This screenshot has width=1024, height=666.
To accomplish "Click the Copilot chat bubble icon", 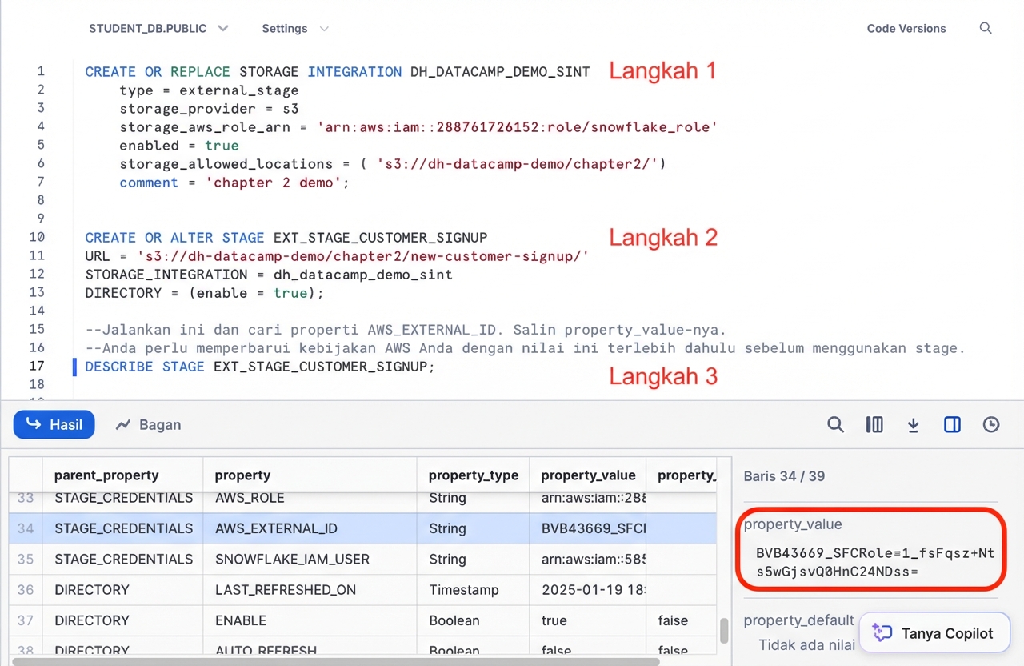I will (x=881, y=632).
